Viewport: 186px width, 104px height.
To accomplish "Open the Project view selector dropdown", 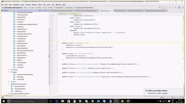I will pos(22,10).
